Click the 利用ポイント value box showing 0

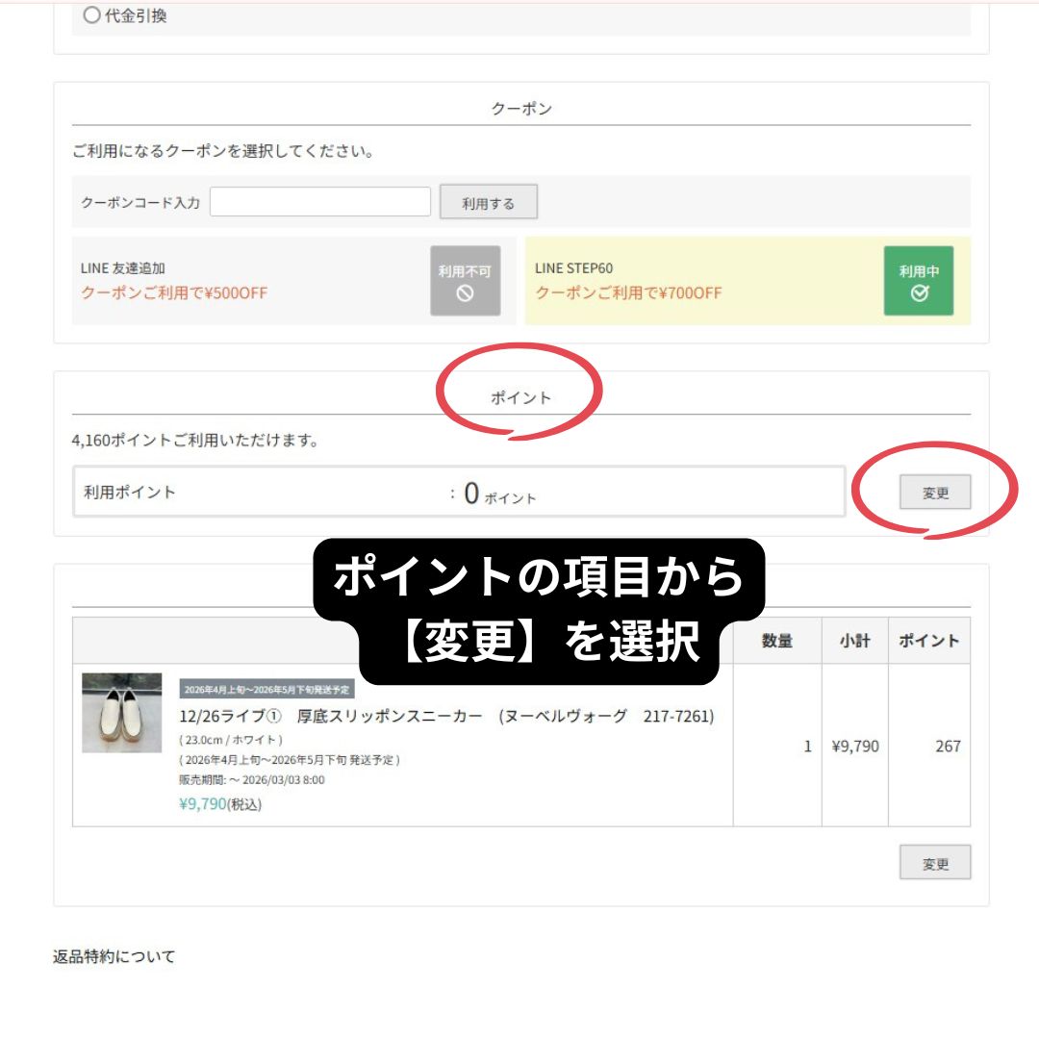(x=459, y=493)
